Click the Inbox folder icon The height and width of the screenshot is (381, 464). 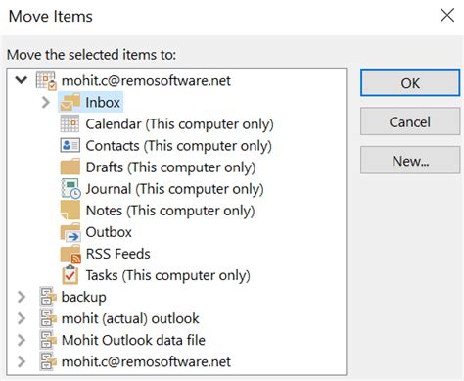70,102
